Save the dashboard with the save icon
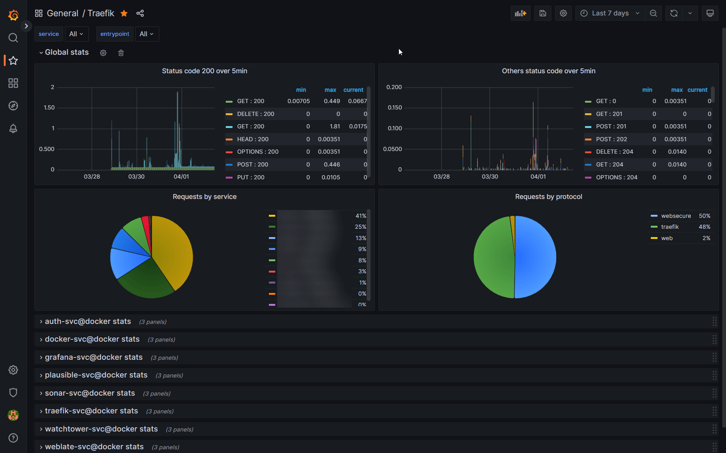This screenshot has width=726, height=453. coord(543,13)
